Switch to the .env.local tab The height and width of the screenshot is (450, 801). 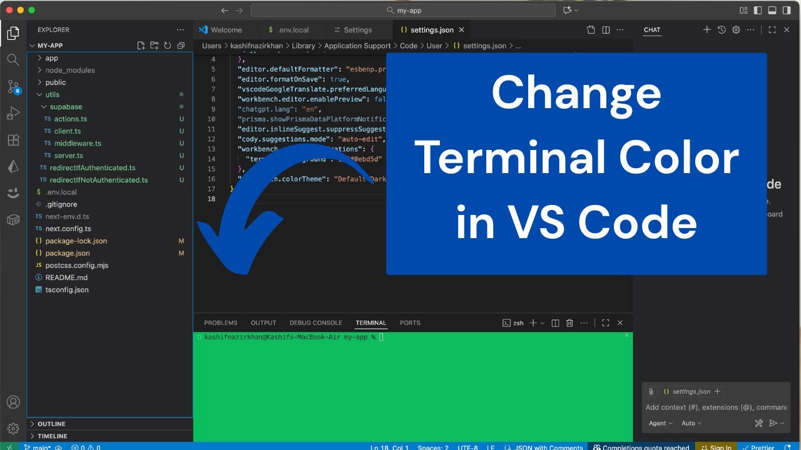[292, 29]
